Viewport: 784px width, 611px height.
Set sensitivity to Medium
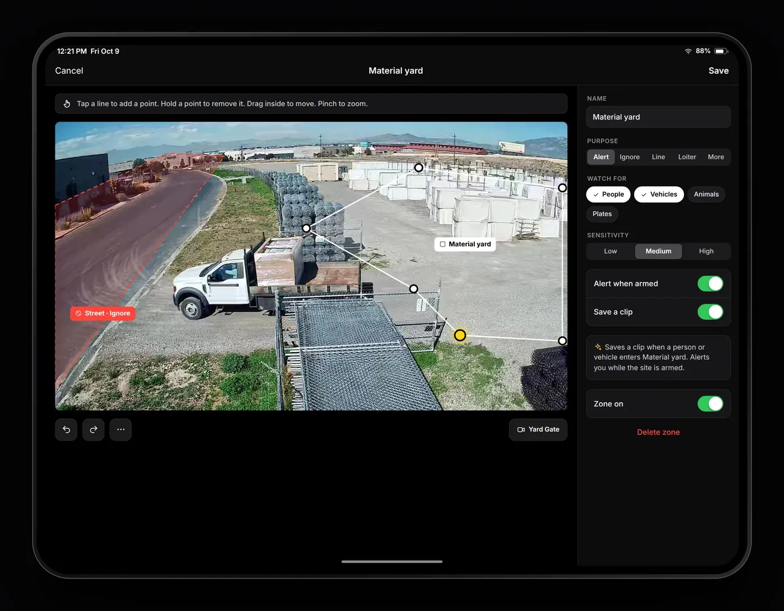pyautogui.click(x=659, y=251)
